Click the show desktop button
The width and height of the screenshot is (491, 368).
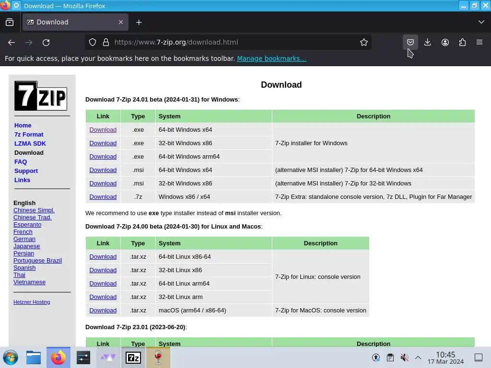[479, 357]
